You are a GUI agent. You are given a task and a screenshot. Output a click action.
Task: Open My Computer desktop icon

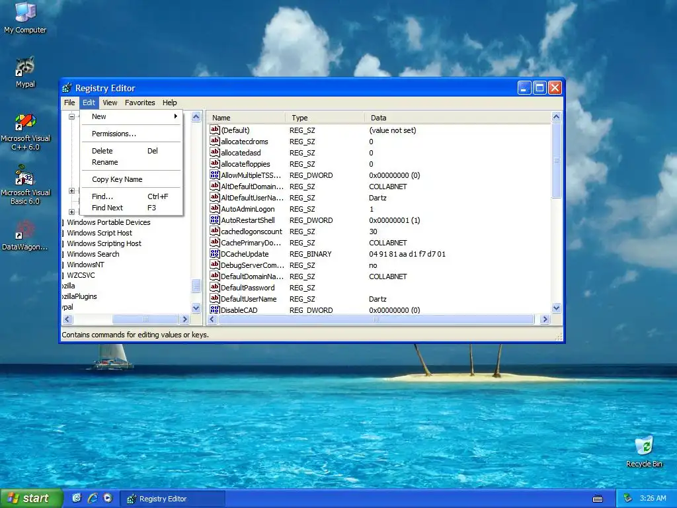(x=25, y=17)
